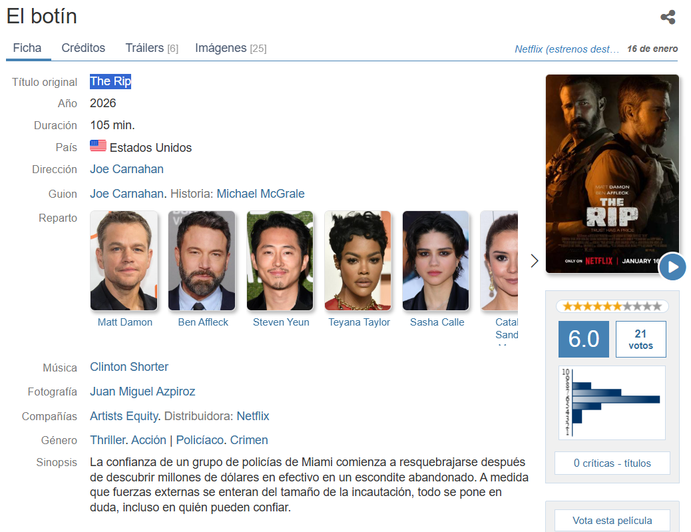This screenshot has width=691, height=532.
Task: Click the Netflix estrenos link at top
Action: (x=567, y=49)
